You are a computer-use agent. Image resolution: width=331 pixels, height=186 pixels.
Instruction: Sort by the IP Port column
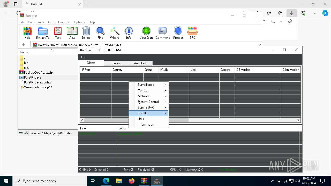[95, 70]
